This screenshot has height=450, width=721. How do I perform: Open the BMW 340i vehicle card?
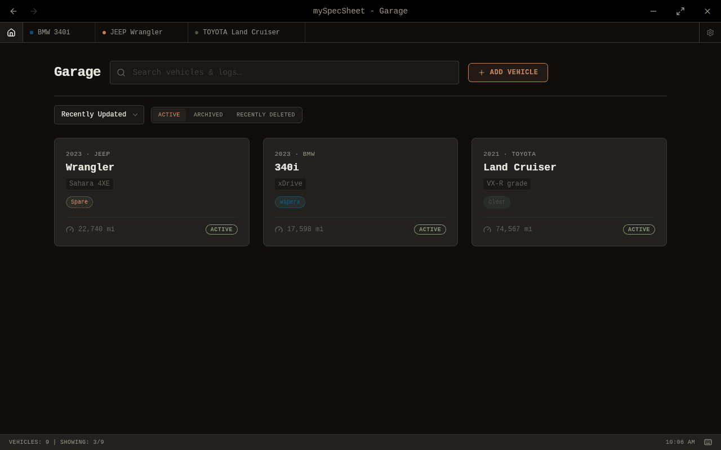[360, 192]
